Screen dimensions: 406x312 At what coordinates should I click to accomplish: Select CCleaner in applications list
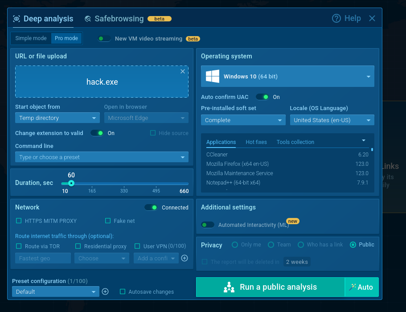[x=287, y=155]
